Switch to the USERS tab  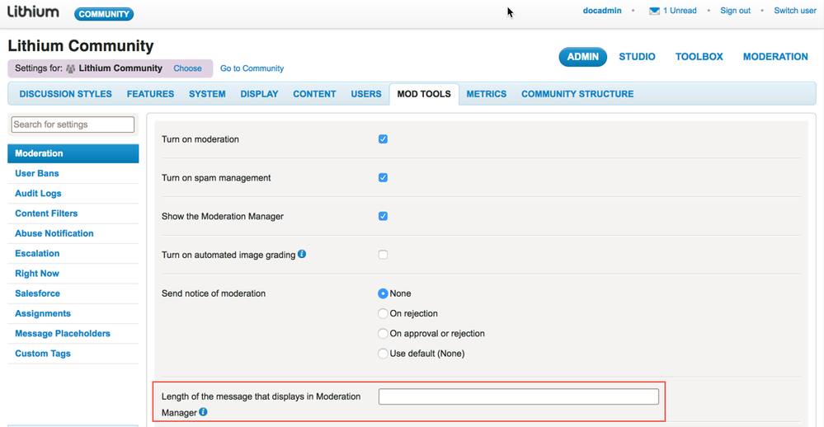tap(366, 94)
